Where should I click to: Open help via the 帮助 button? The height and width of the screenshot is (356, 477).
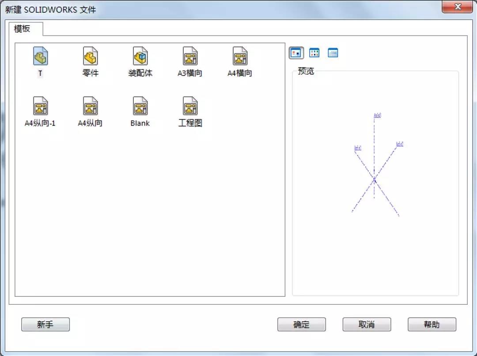click(432, 324)
